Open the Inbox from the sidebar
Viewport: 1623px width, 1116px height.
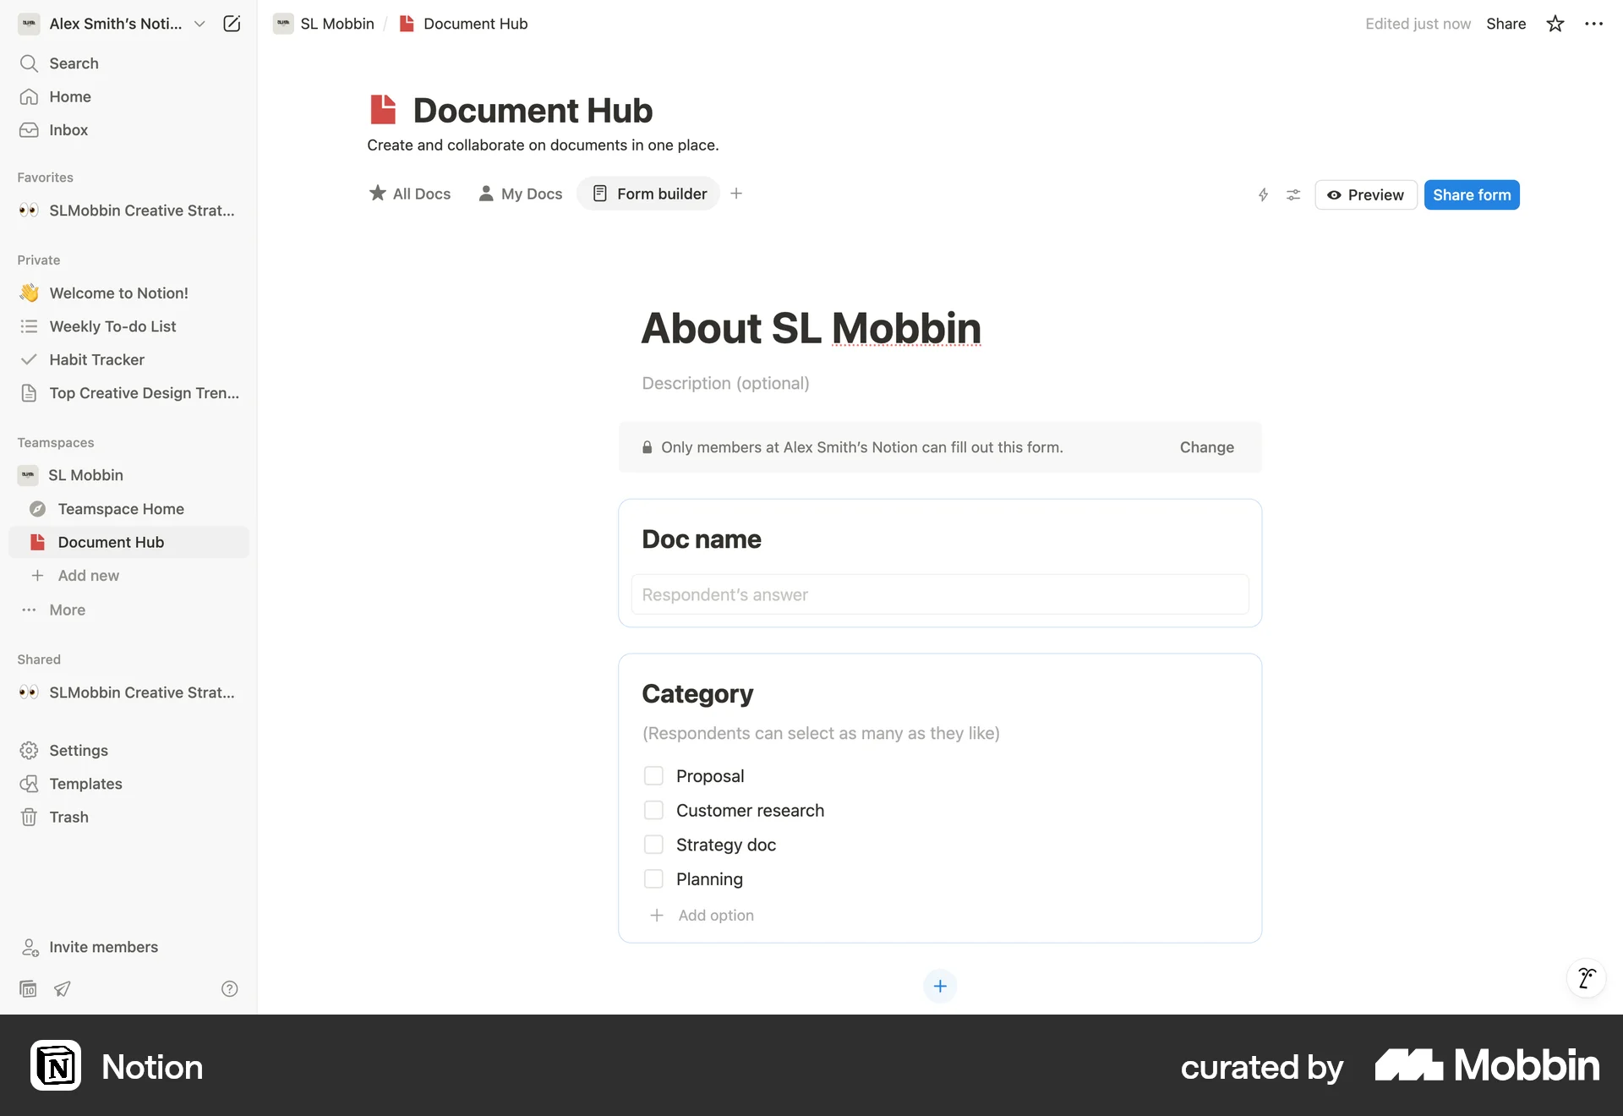pos(68,129)
